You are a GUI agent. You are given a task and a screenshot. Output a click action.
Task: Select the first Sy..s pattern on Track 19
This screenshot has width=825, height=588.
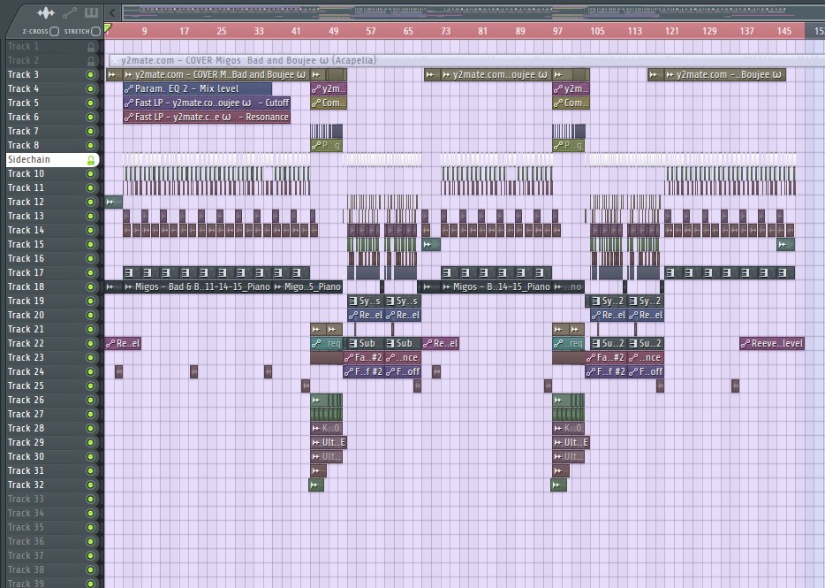pyautogui.click(x=364, y=301)
